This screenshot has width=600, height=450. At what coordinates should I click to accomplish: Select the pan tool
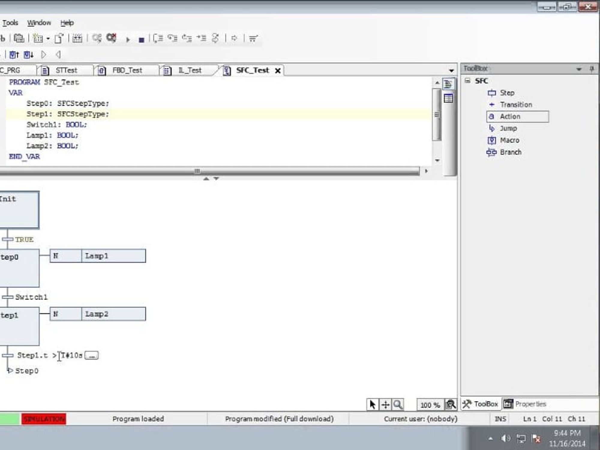(385, 405)
